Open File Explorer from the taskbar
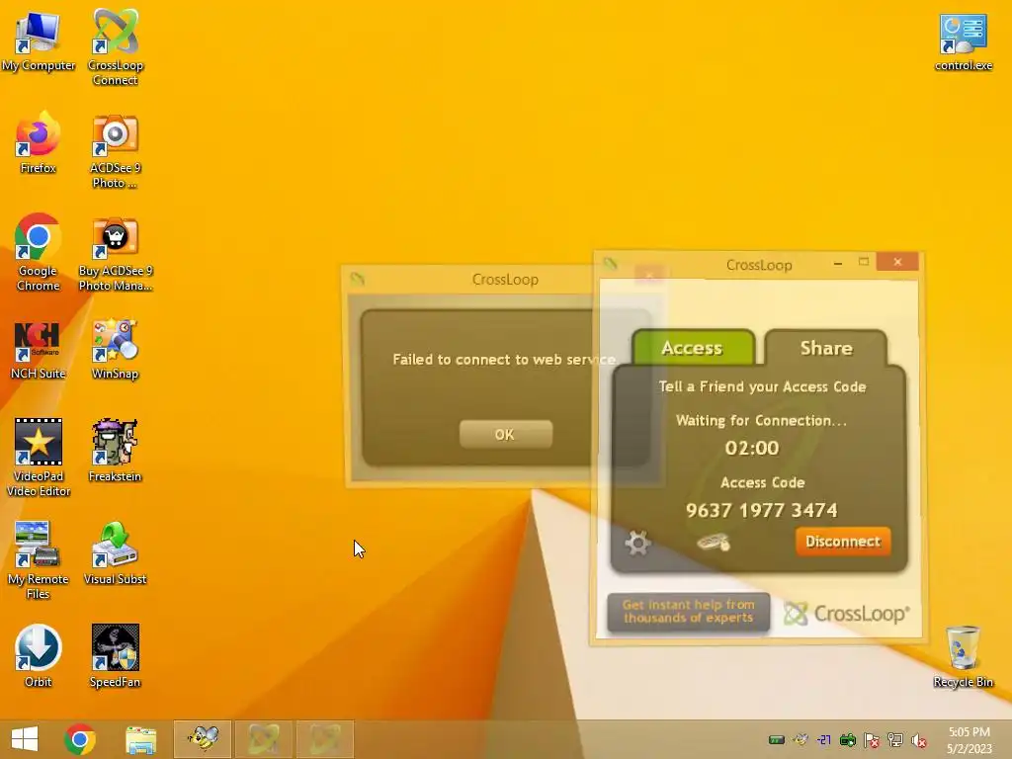This screenshot has height=759, width=1012. pyautogui.click(x=140, y=739)
